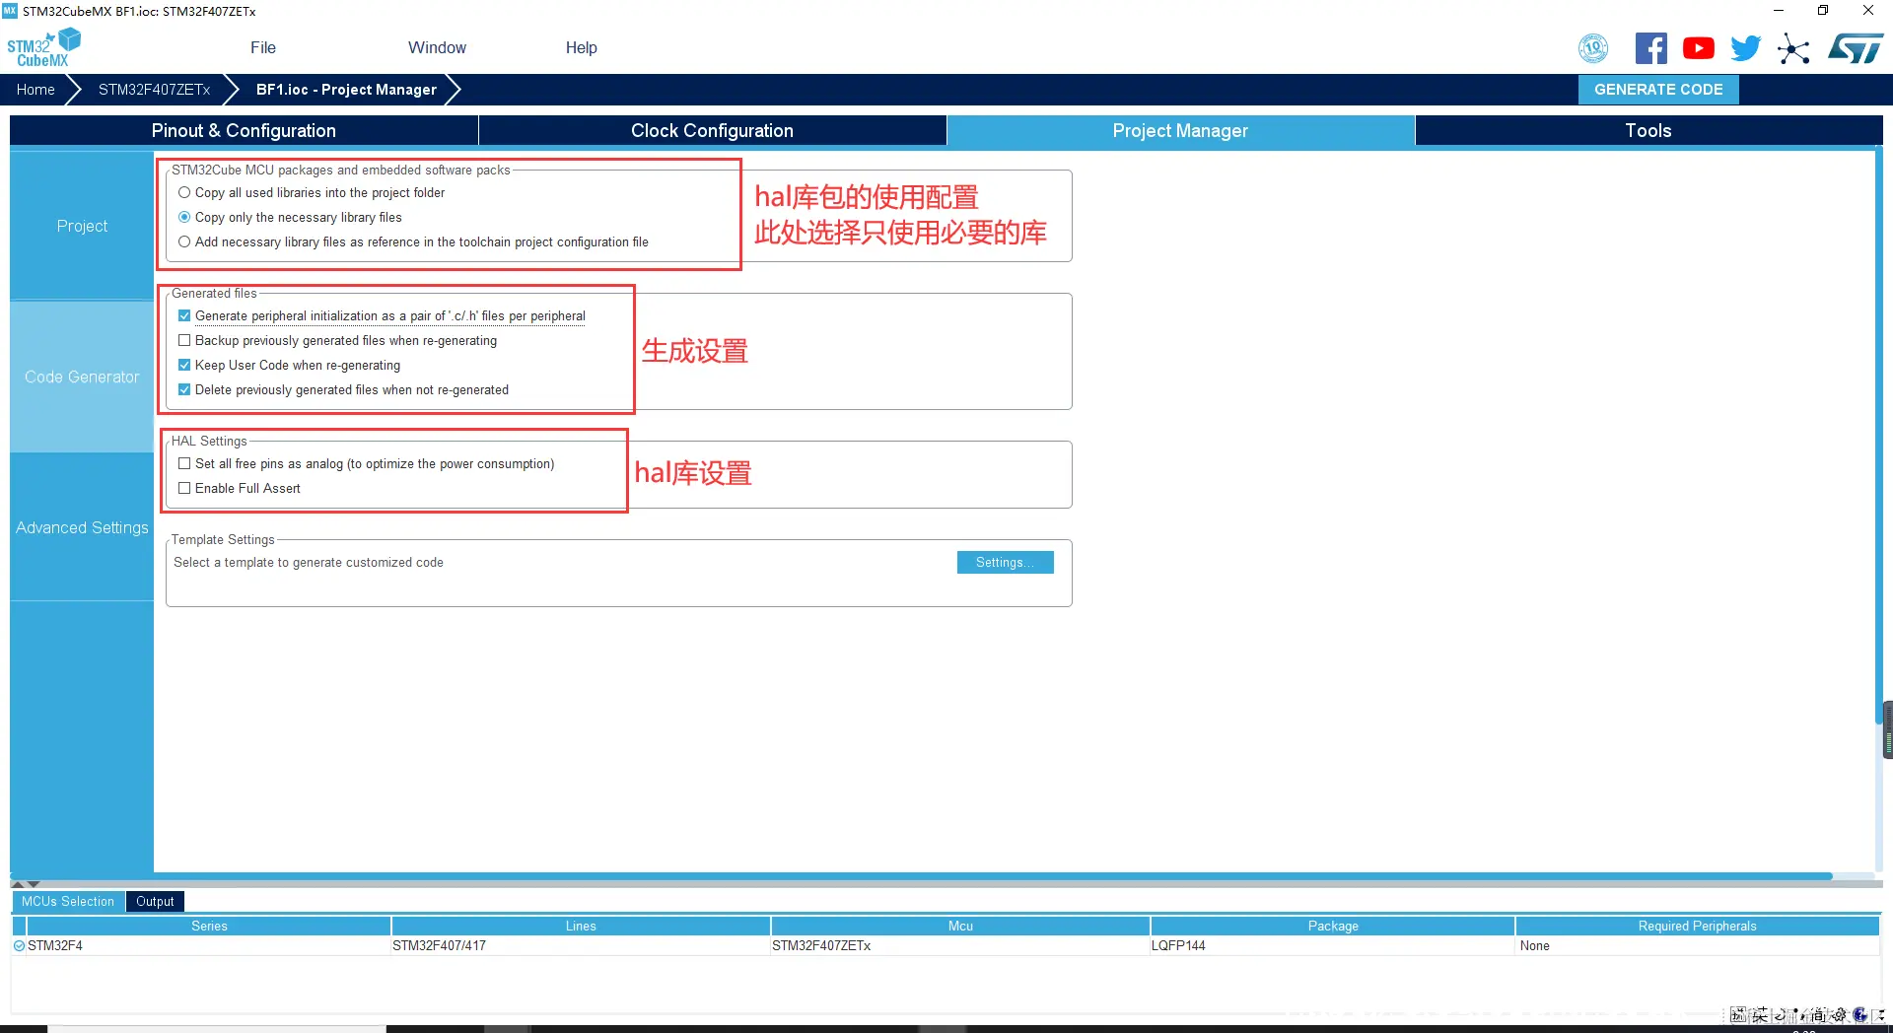Viewport: 1893px width, 1033px height.
Task: Select LQFP144 package cell
Action: [x=1333, y=945]
